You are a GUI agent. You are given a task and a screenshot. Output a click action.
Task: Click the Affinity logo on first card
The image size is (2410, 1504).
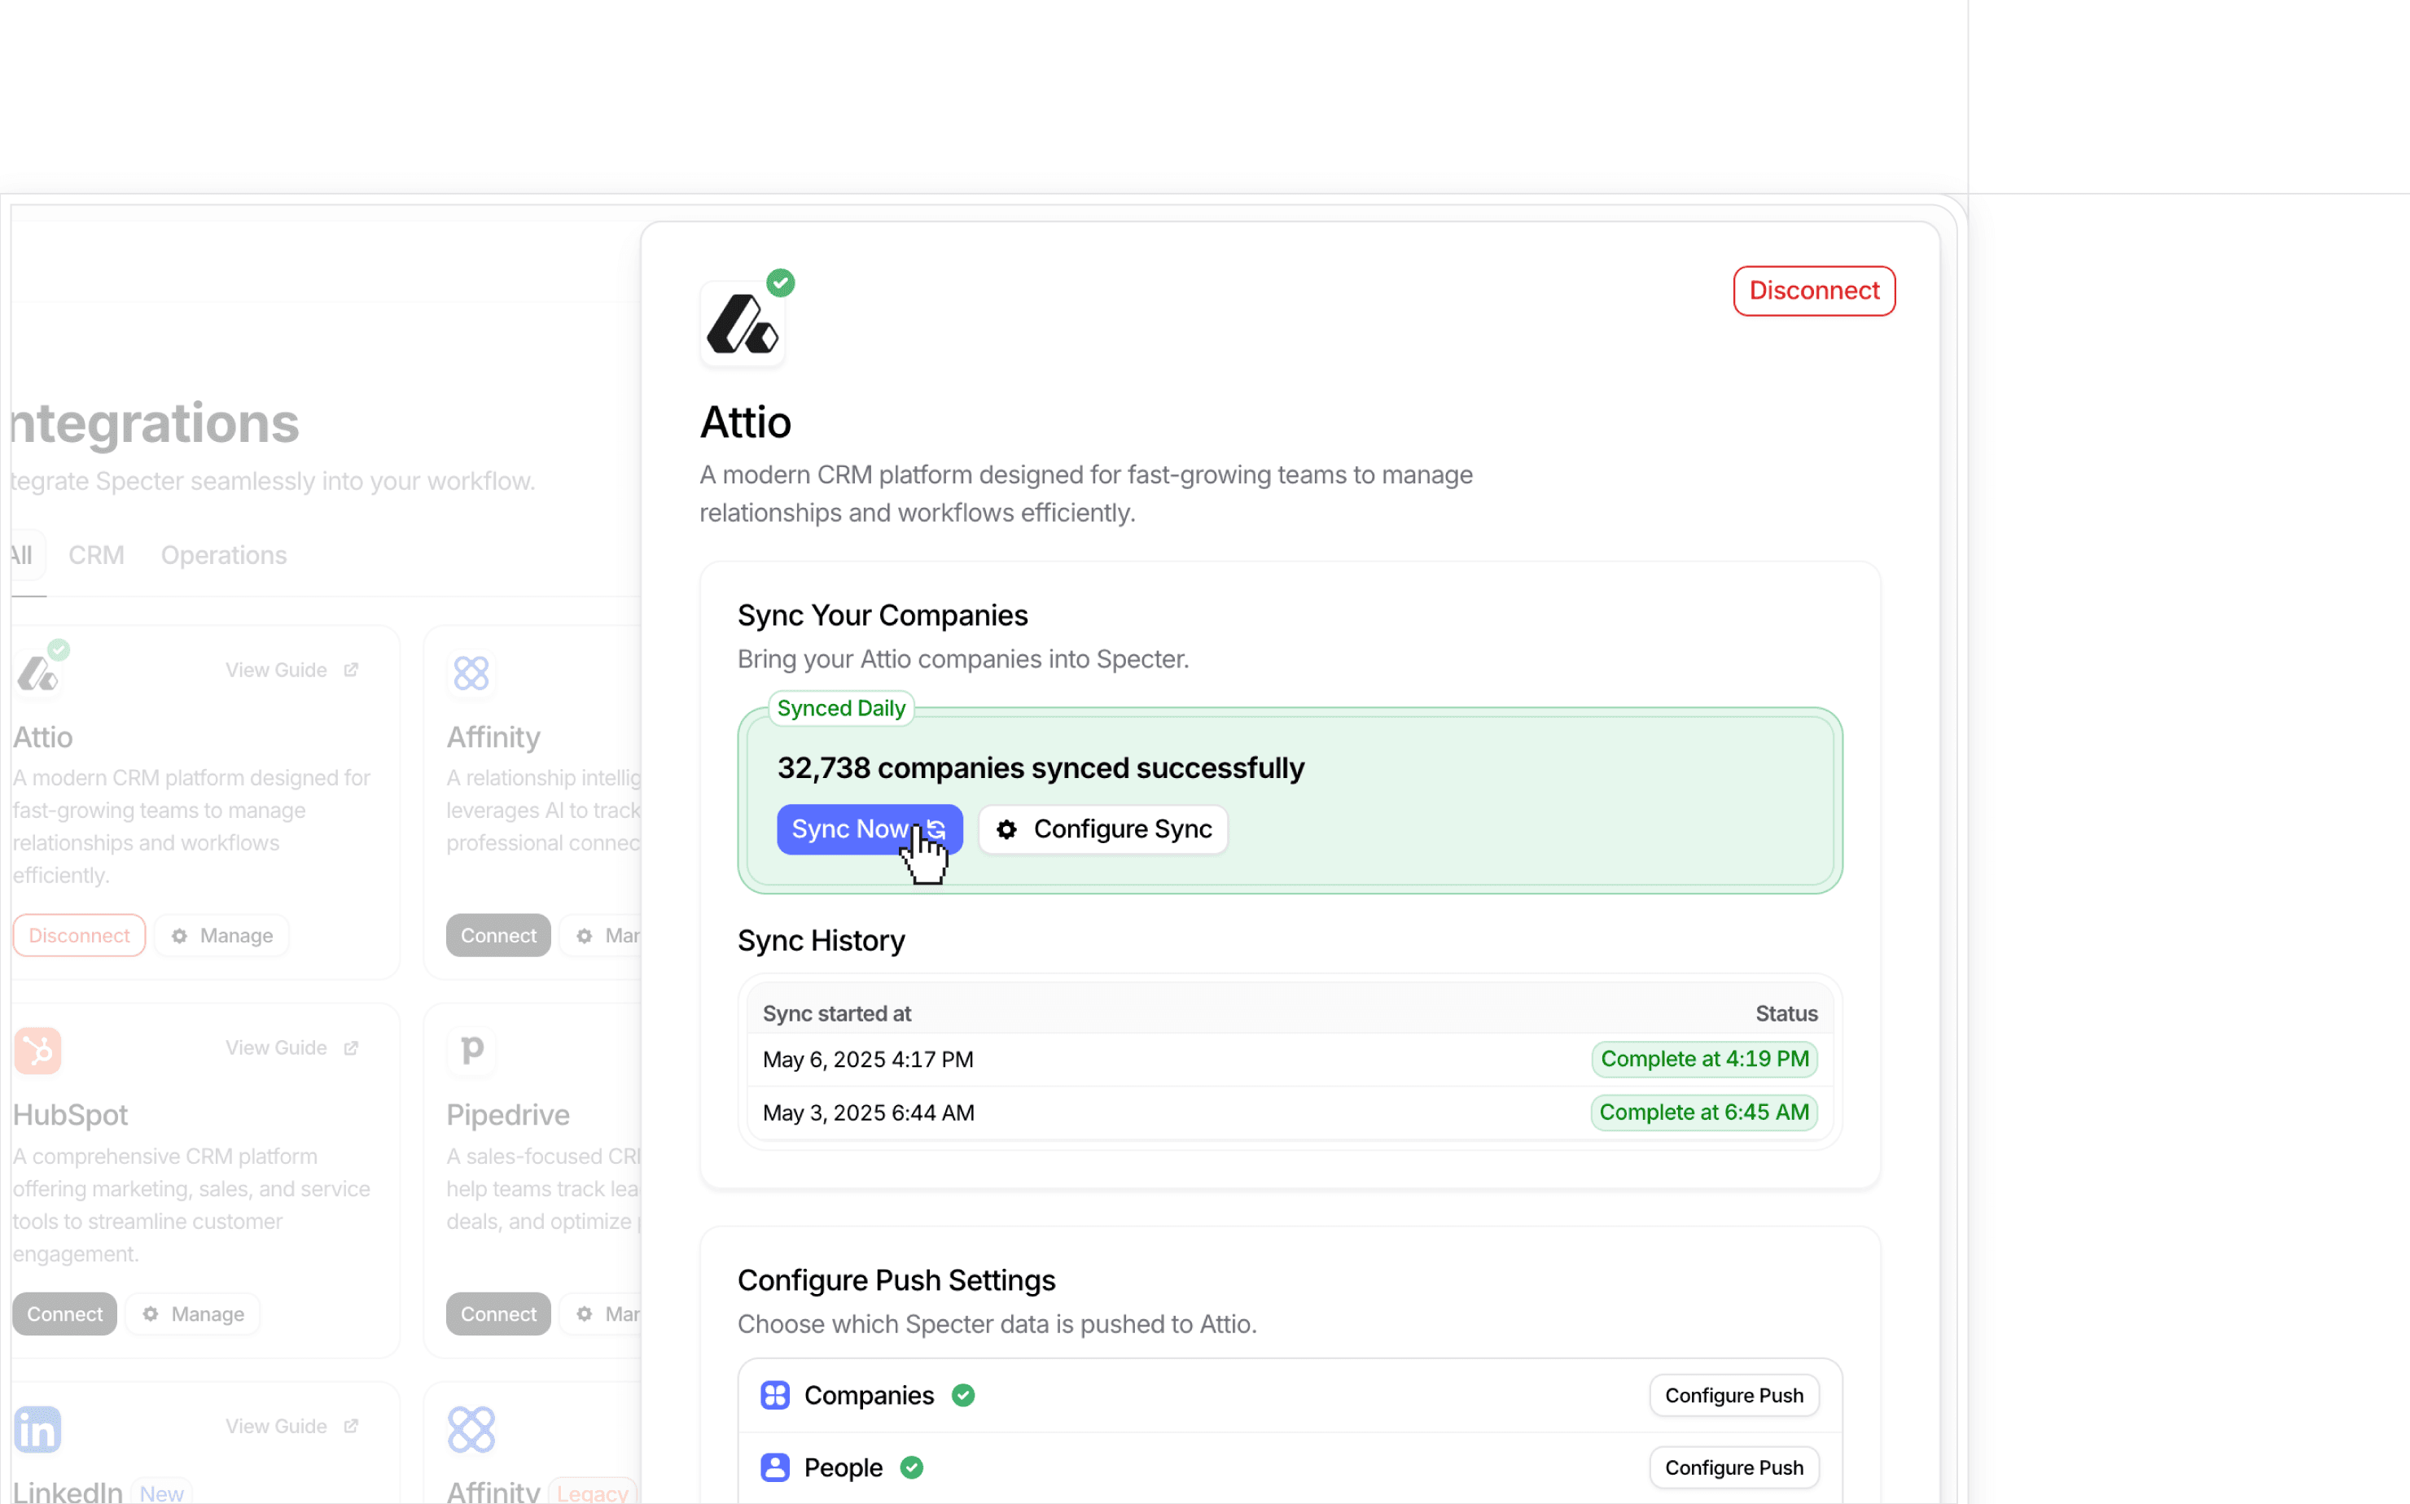click(471, 673)
